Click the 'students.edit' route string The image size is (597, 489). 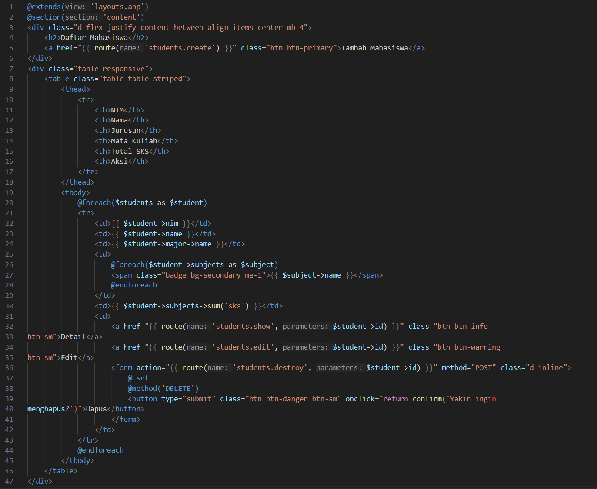pos(243,347)
